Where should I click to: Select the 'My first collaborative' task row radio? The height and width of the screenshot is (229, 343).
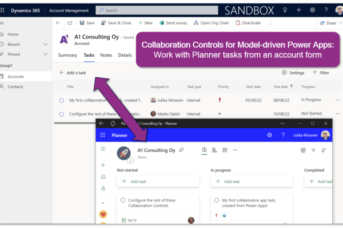click(x=61, y=100)
